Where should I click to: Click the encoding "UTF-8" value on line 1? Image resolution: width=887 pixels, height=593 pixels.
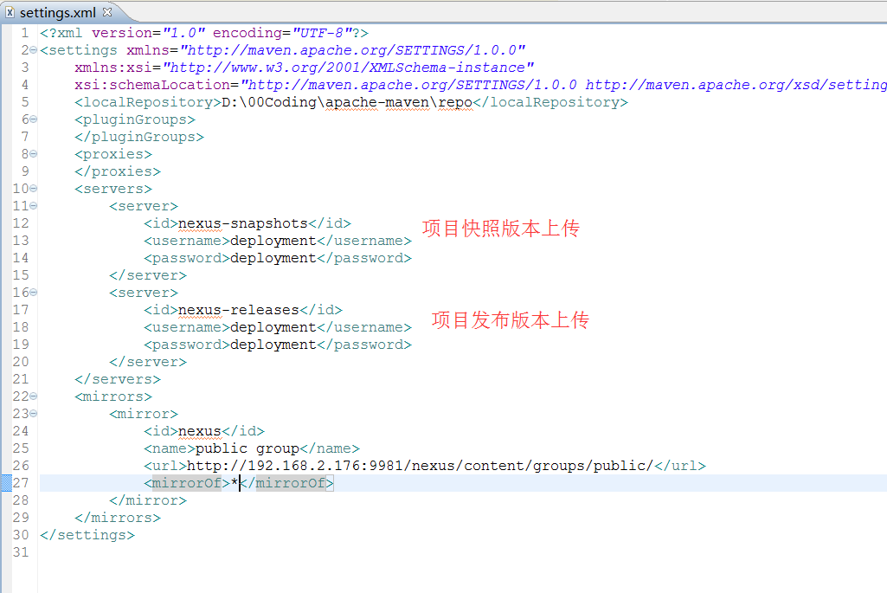point(324,34)
